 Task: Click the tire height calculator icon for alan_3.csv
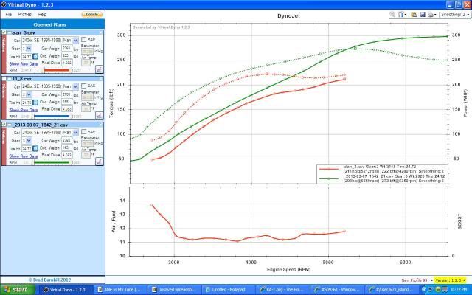35,56
